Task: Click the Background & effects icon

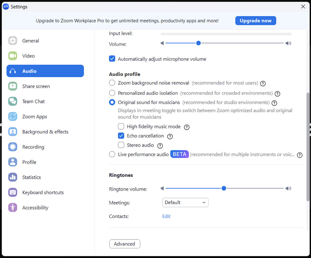Action: (x=13, y=132)
